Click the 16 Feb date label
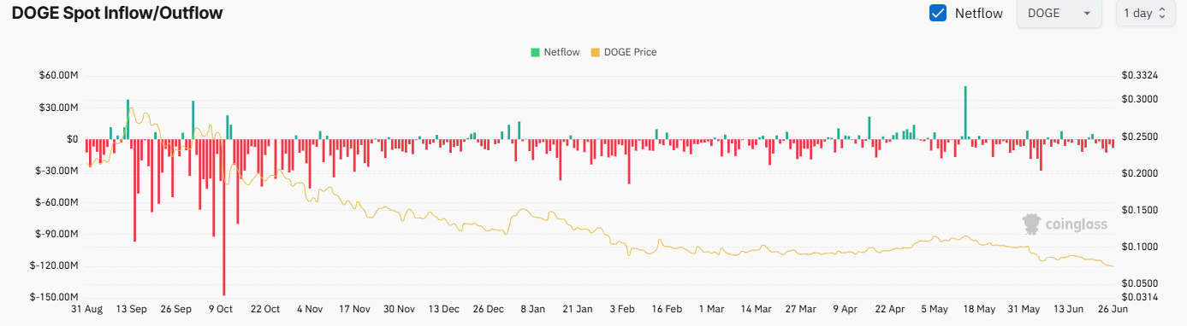 [x=667, y=309]
